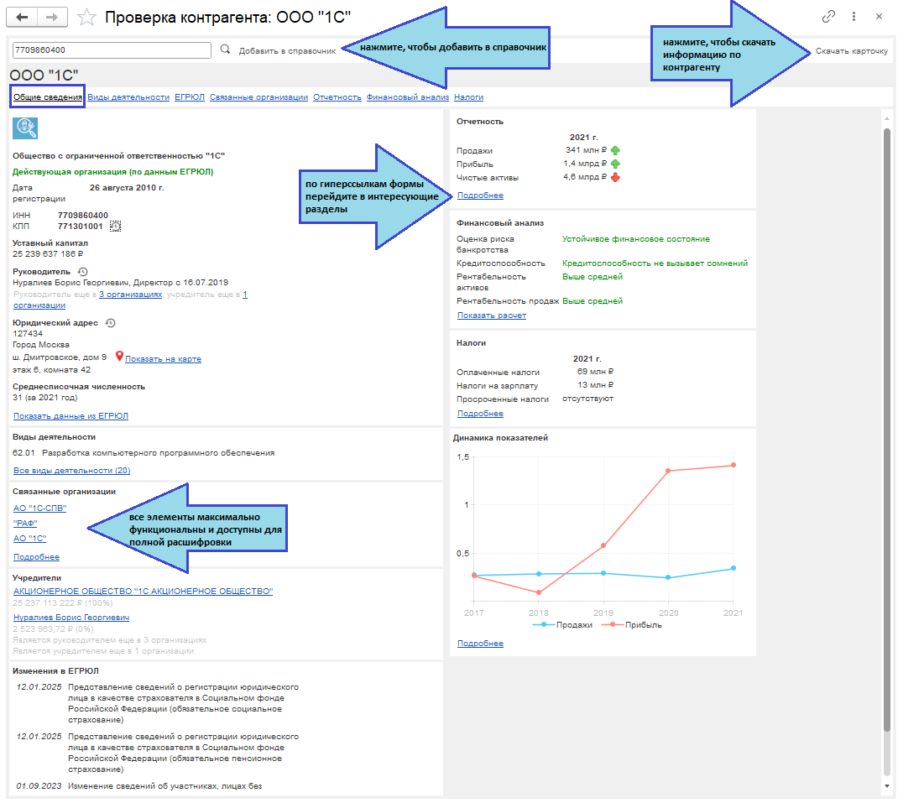Click Добавить в справочник
898x803 pixels.
pos(288,51)
